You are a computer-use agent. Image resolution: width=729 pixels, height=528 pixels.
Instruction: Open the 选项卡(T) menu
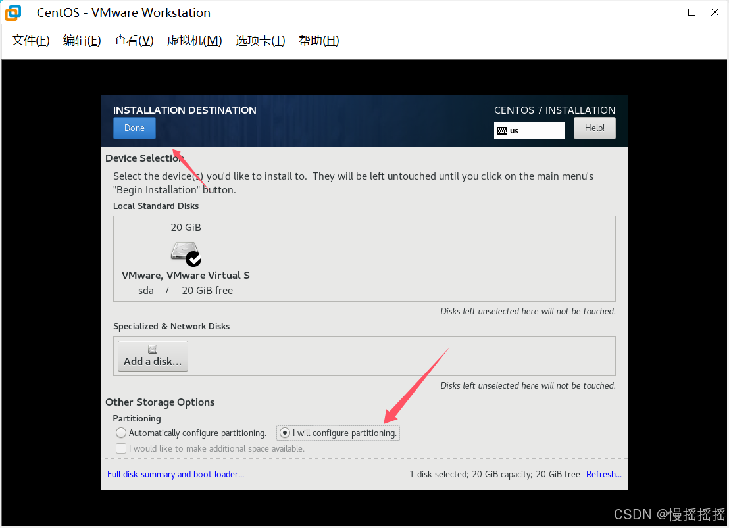260,40
